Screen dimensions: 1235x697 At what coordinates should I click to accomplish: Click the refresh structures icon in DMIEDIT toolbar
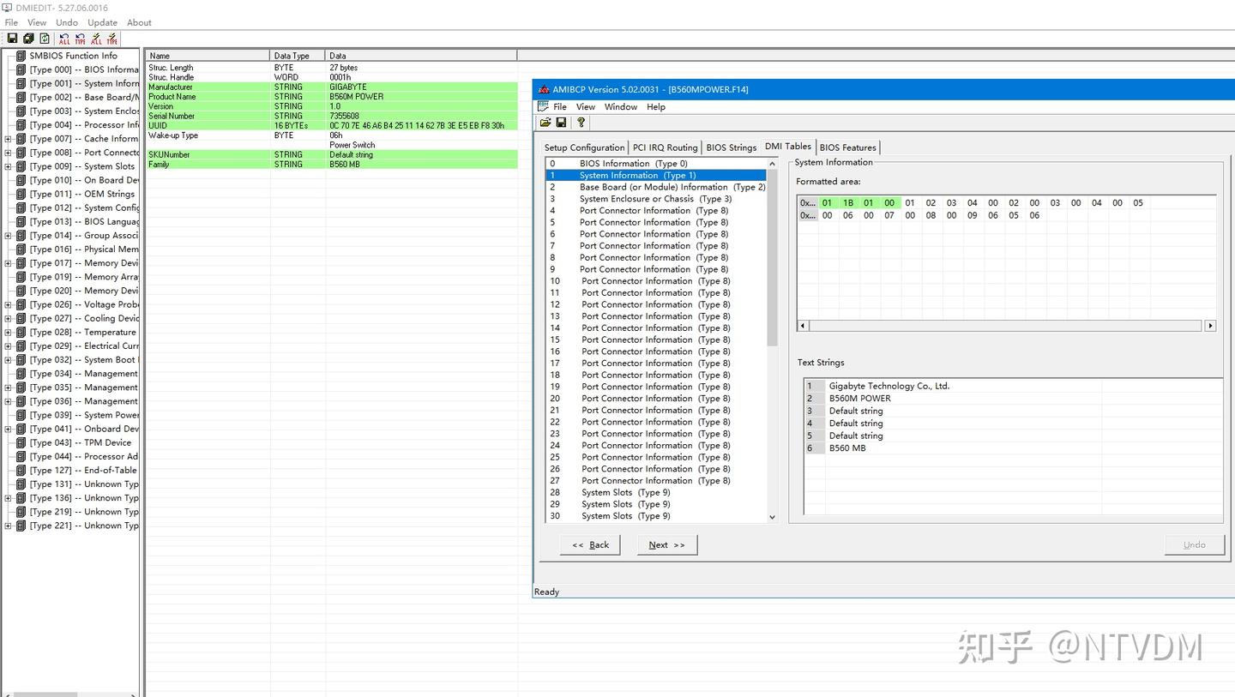[x=44, y=39]
